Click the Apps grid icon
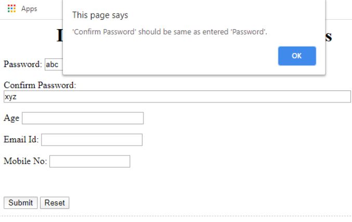The image size is (352, 222). pos(11,9)
